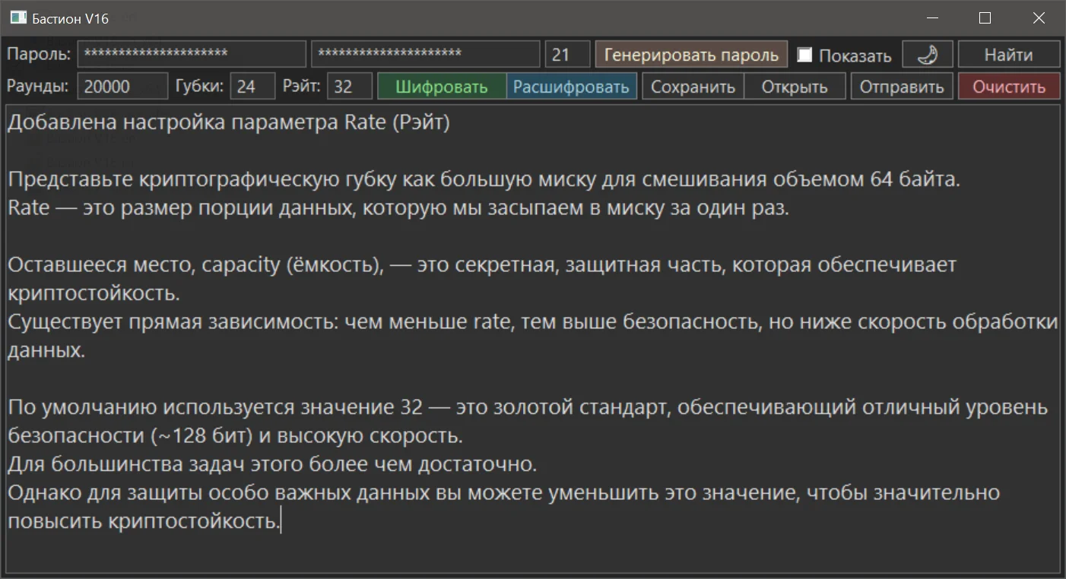1066x579 pixels.
Task: Toggle the Показать checkbox
Action: pos(805,55)
